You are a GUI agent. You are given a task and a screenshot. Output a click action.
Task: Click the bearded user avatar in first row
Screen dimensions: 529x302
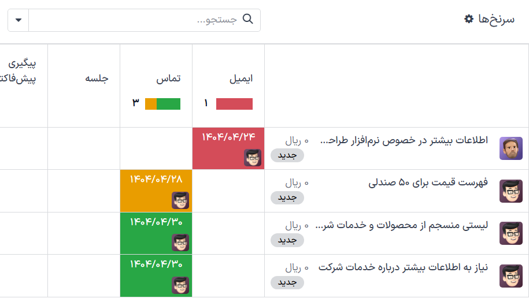[x=510, y=148]
